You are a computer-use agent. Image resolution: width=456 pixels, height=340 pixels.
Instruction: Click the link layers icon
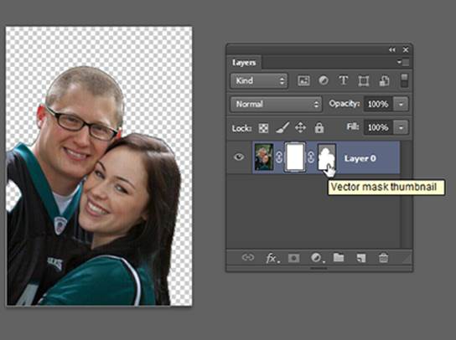point(248,257)
